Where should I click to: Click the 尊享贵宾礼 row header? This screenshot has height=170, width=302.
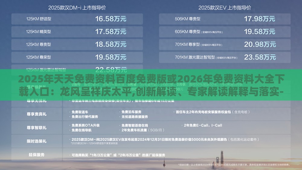tap(37, 114)
